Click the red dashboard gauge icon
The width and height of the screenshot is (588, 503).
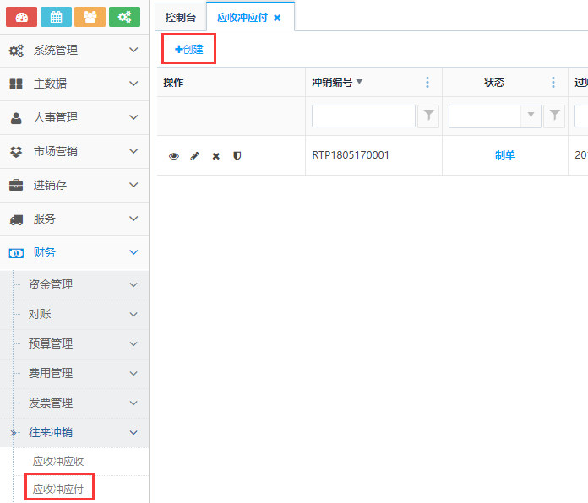[21, 17]
